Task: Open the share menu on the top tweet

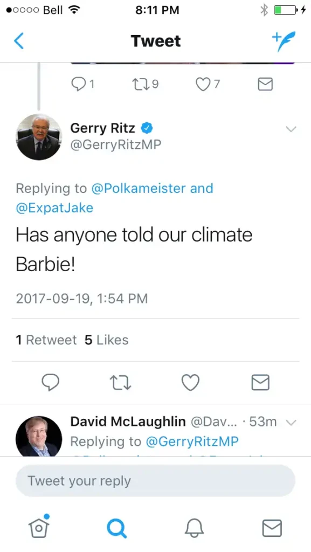Action: tap(265, 84)
